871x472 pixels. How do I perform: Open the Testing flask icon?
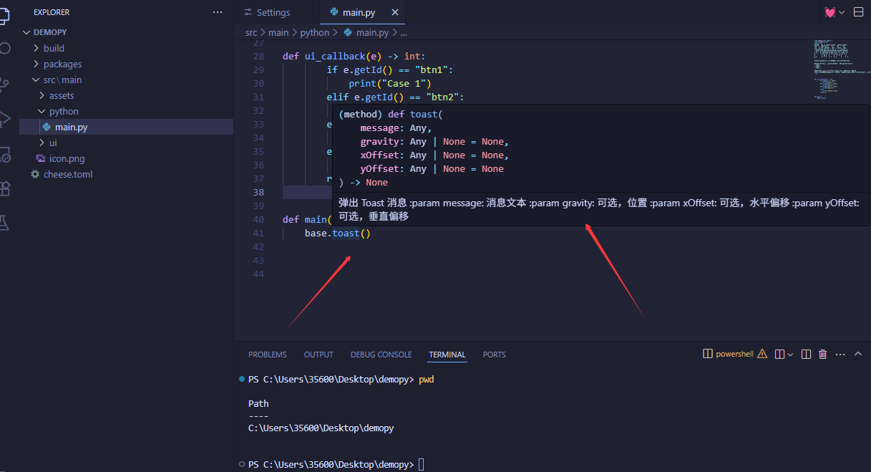(x=4, y=223)
